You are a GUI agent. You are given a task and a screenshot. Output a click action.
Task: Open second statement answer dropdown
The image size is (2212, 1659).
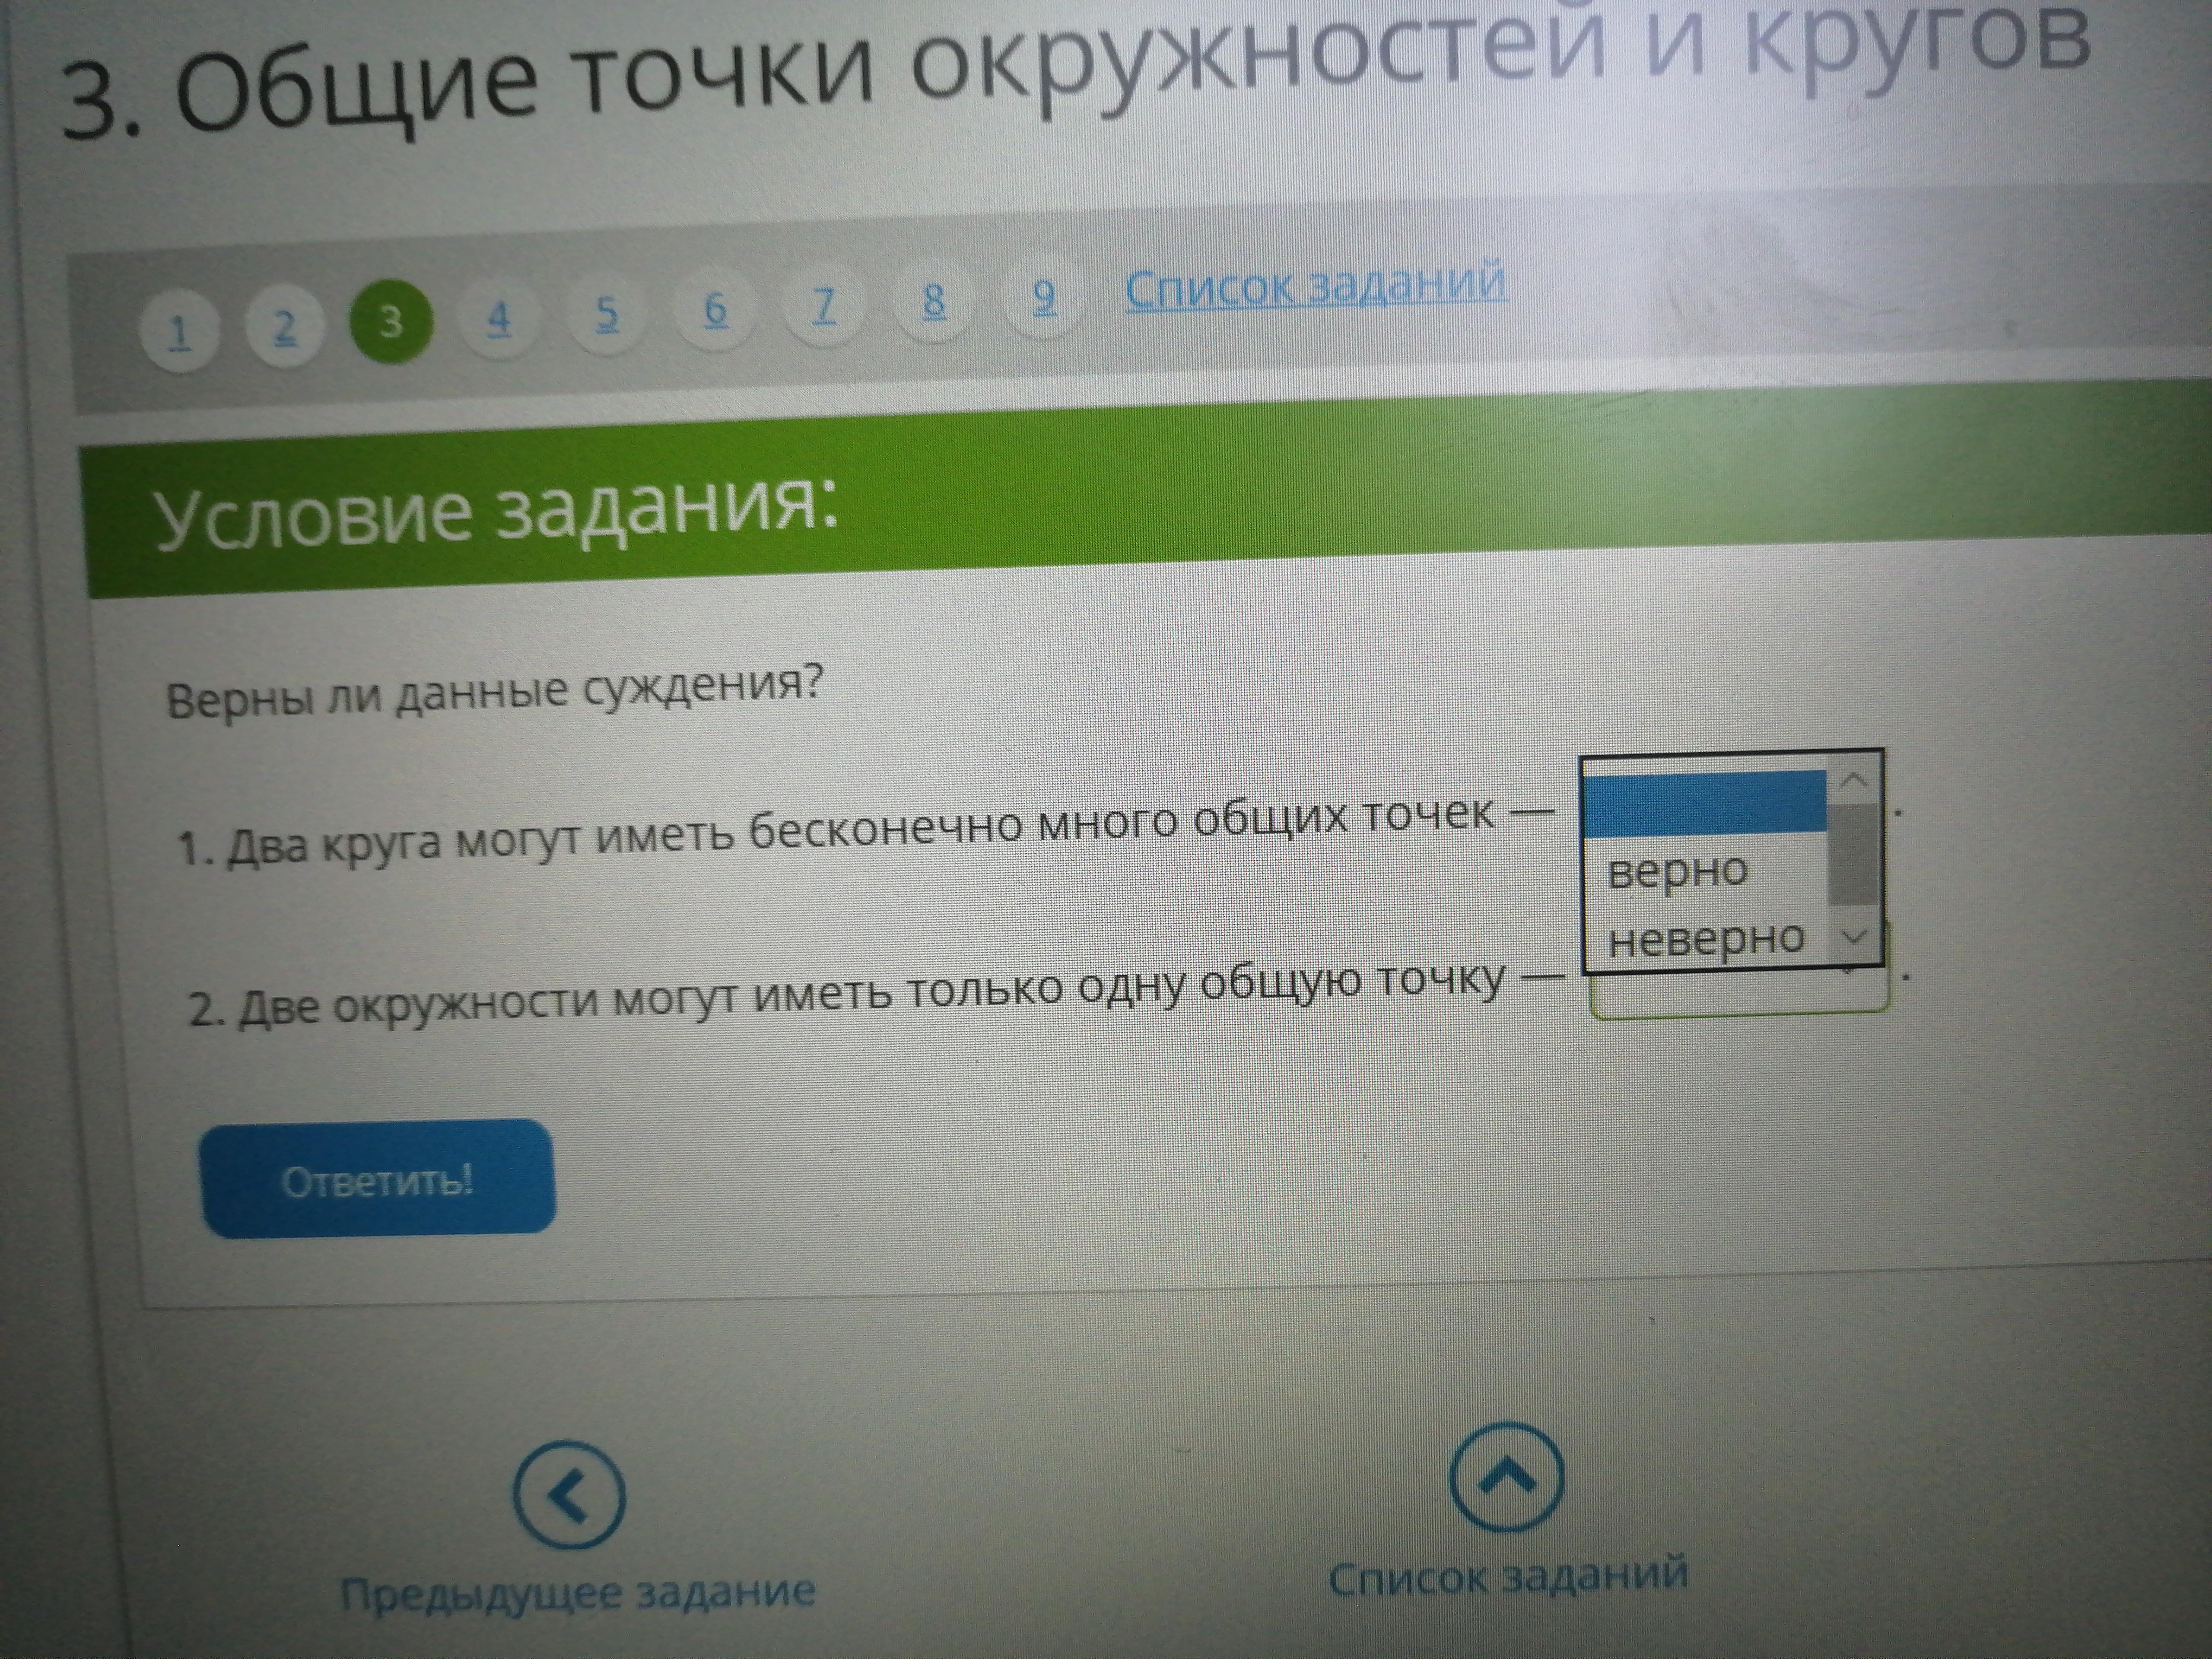click(x=1740, y=995)
